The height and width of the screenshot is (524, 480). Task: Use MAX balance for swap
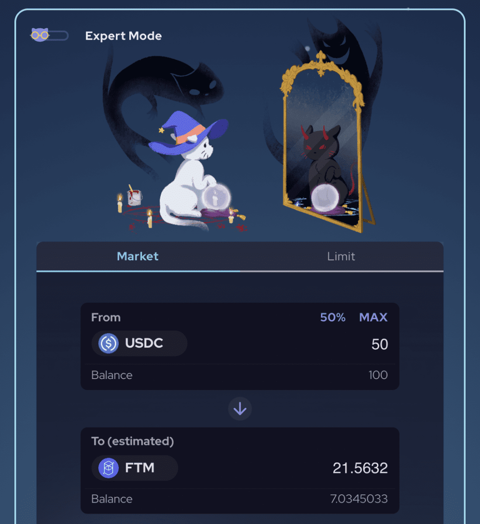pos(373,317)
